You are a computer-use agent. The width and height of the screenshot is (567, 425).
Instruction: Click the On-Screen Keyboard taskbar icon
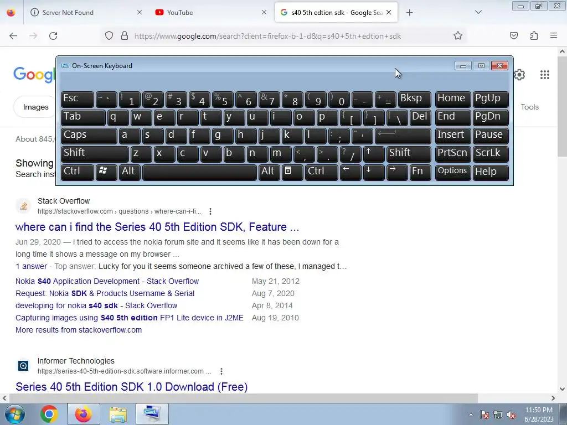(x=152, y=414)
